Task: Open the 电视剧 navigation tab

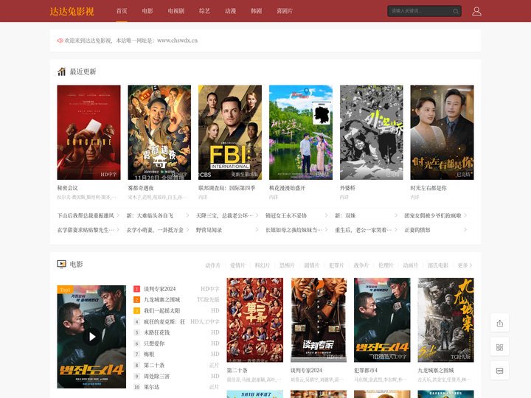Action: tap(176, 11)
